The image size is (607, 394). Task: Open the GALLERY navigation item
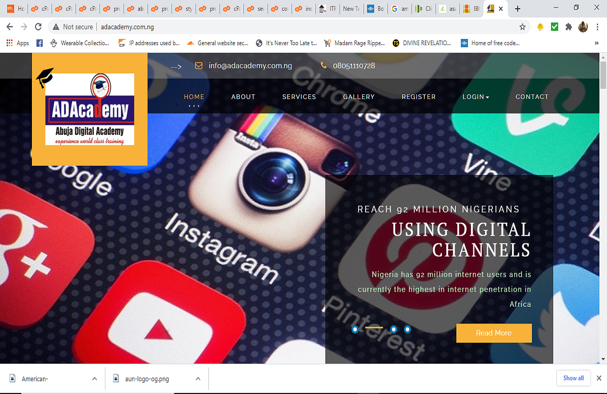[x=359, y=97]
